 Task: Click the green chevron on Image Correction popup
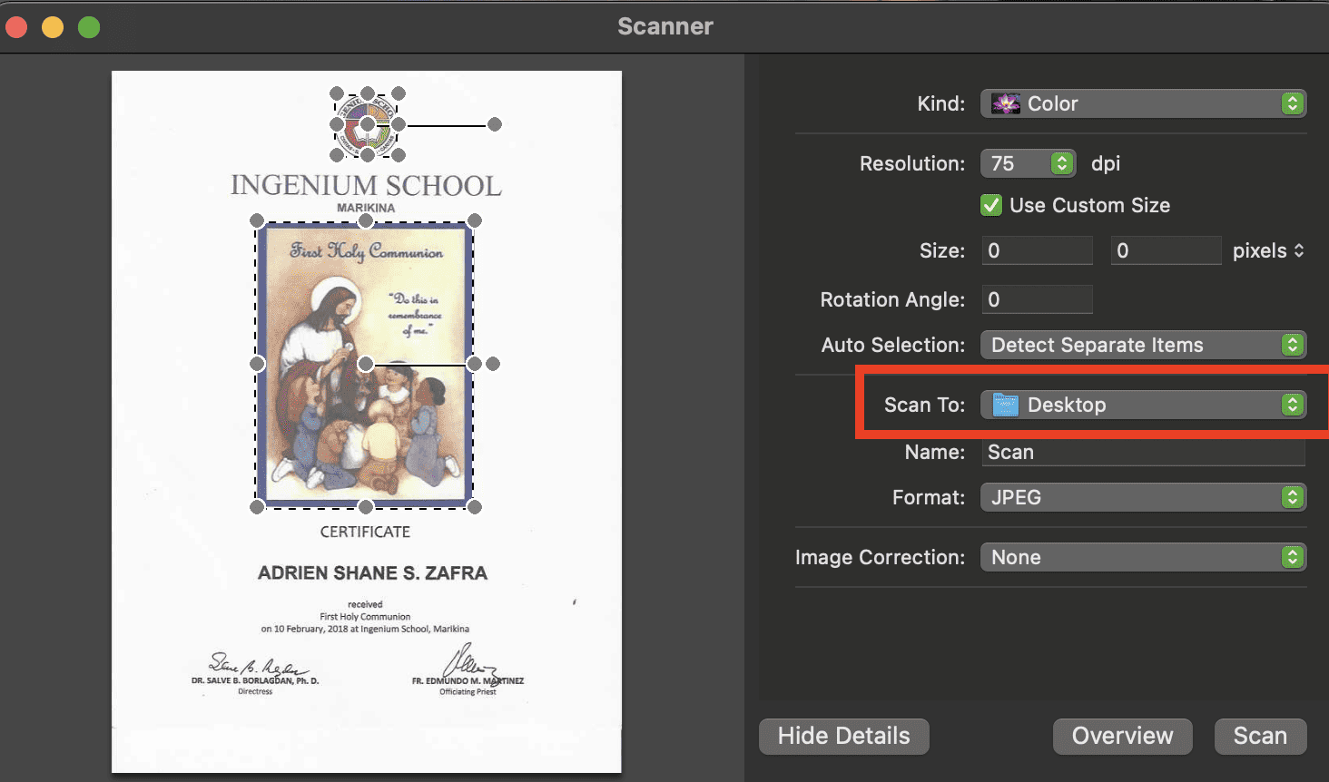(1293, 557)
